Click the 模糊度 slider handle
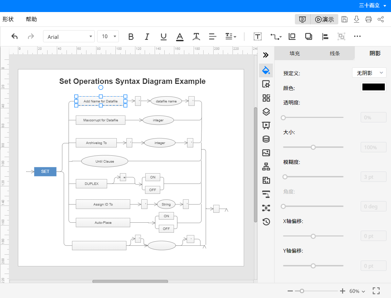Screen dimensions: 391x298 (285, 177)
